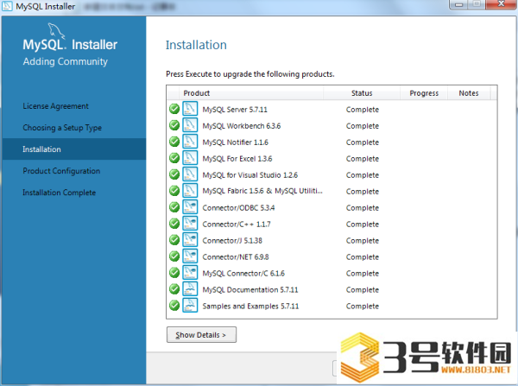The width and height of the screenshot is (518, 386).
Task: Click the Connector/ODBC 5.3.4 product icon
Action: 190,207
